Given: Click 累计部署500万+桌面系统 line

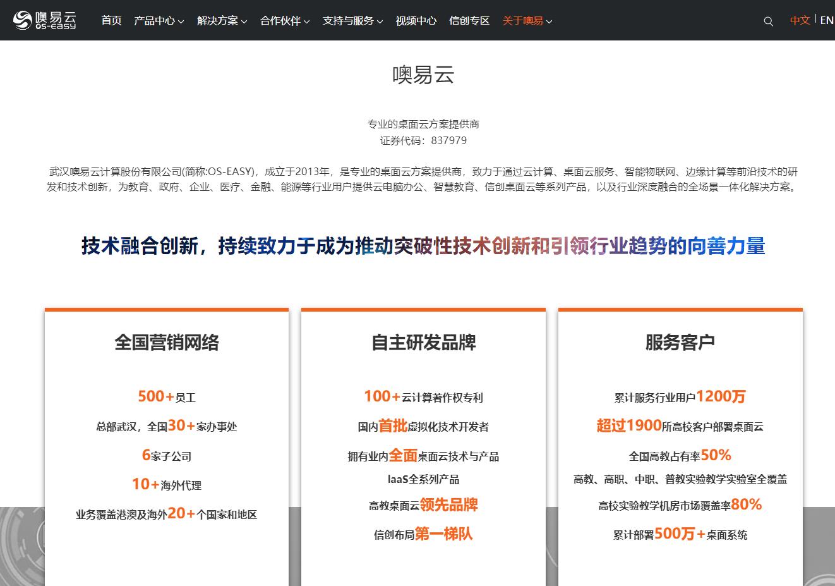Looking at the screenshot, I should tap(680, 534).
